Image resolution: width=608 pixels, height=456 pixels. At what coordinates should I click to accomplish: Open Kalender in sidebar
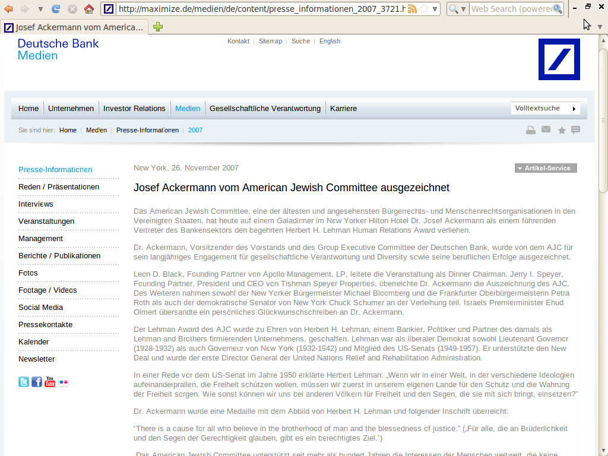pos(34,342)
